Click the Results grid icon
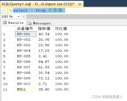Image resolution: width=127 pixels, height=101 pixels. pyautogui.click(x=4, y=23)
